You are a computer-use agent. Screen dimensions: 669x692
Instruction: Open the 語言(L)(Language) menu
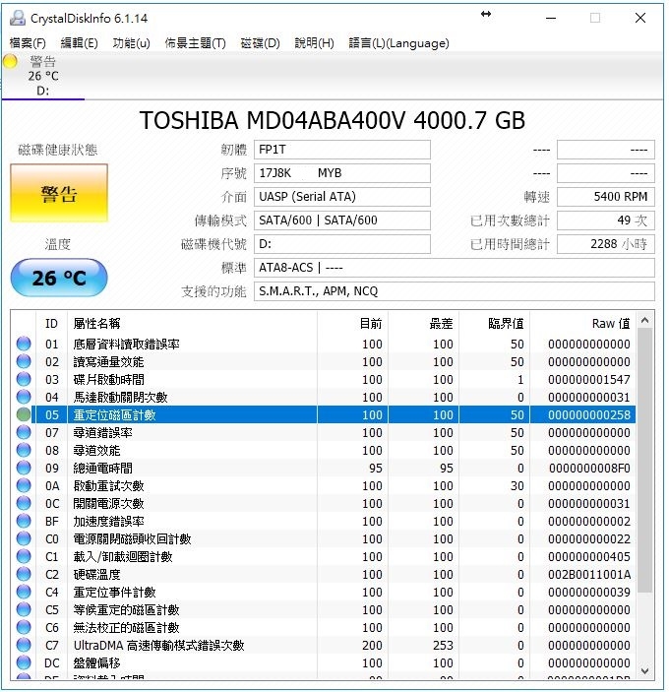coord(398,43)
